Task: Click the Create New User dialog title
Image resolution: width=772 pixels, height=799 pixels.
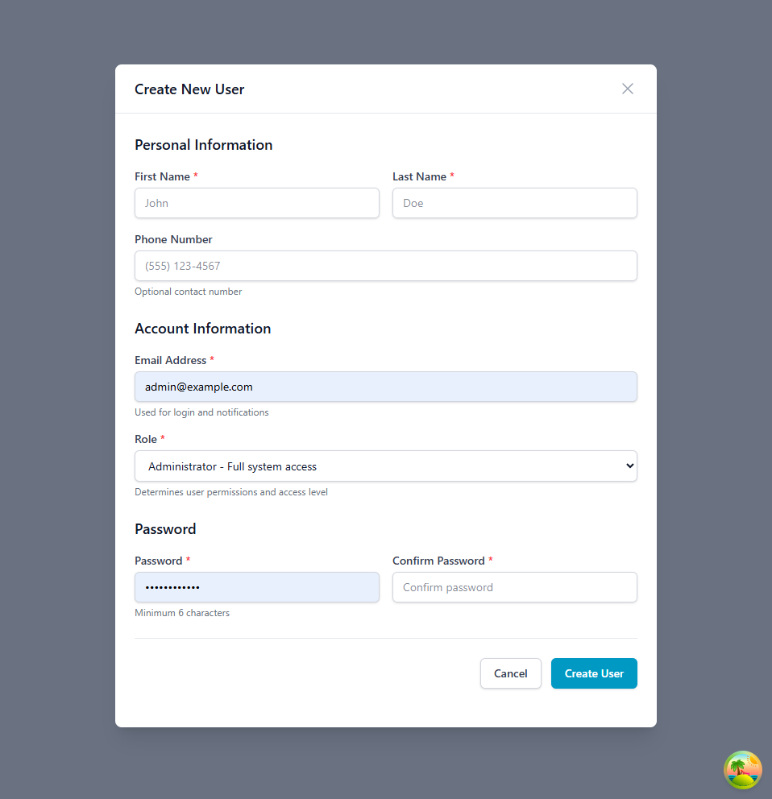Action: click(x=189, y=89)
